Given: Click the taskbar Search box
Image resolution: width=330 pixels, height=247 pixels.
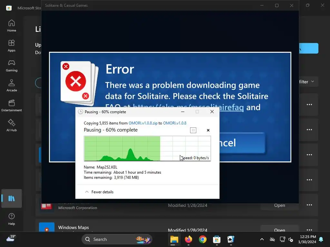Looking at the screenshot, I should [x=117, y=239].
